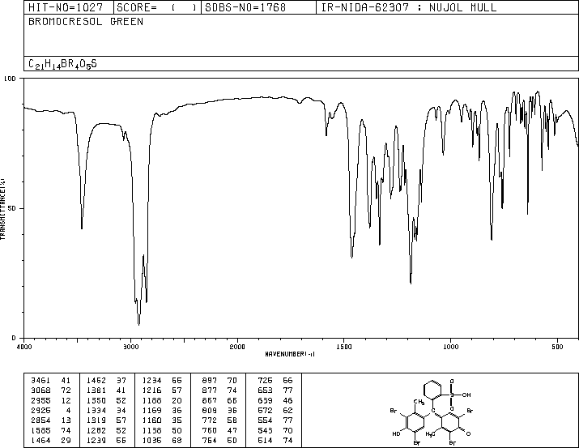This screenshot has width=579, height=448.
Task: Click the 1188 row in peak table
Action: pos(160,399)
